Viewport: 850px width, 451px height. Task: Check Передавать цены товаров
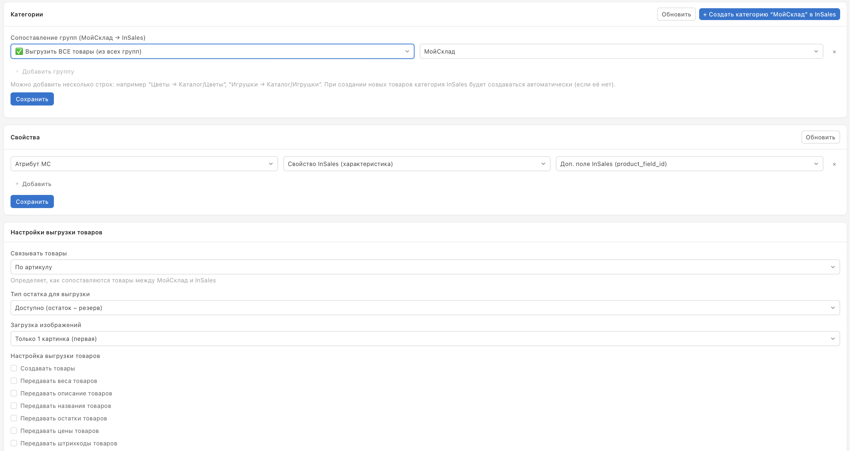pos(14,431)
